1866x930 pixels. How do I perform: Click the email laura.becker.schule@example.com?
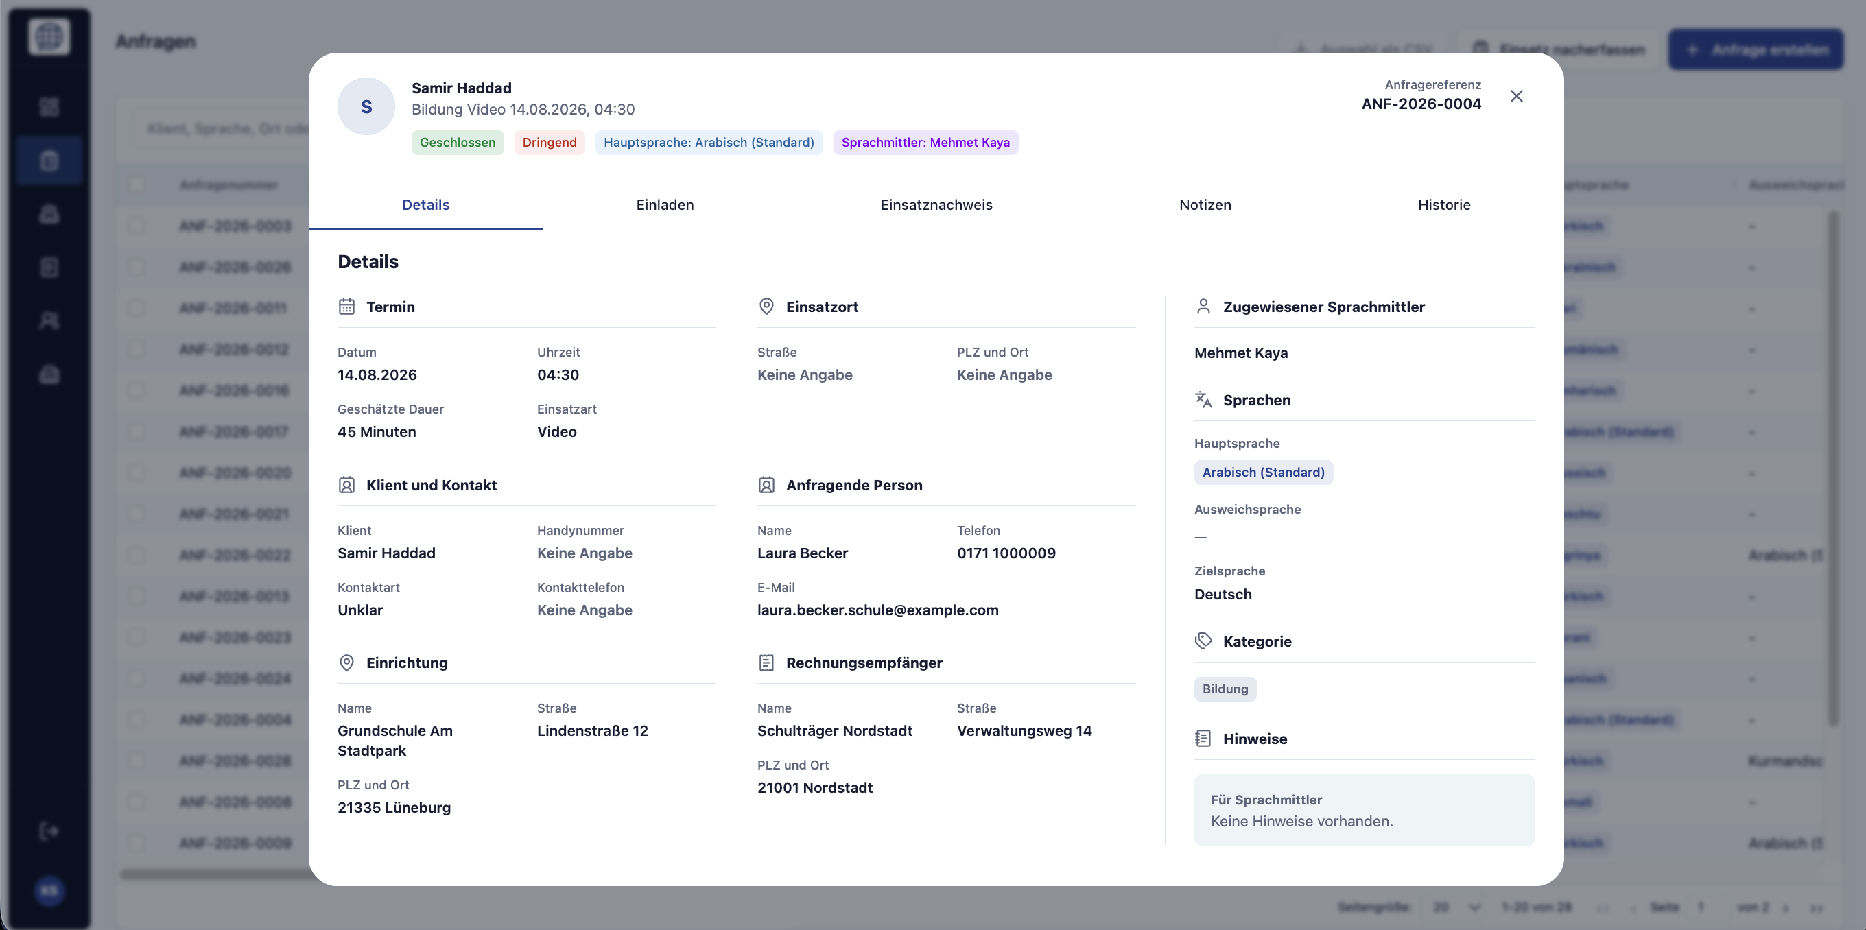click(878, 610)
